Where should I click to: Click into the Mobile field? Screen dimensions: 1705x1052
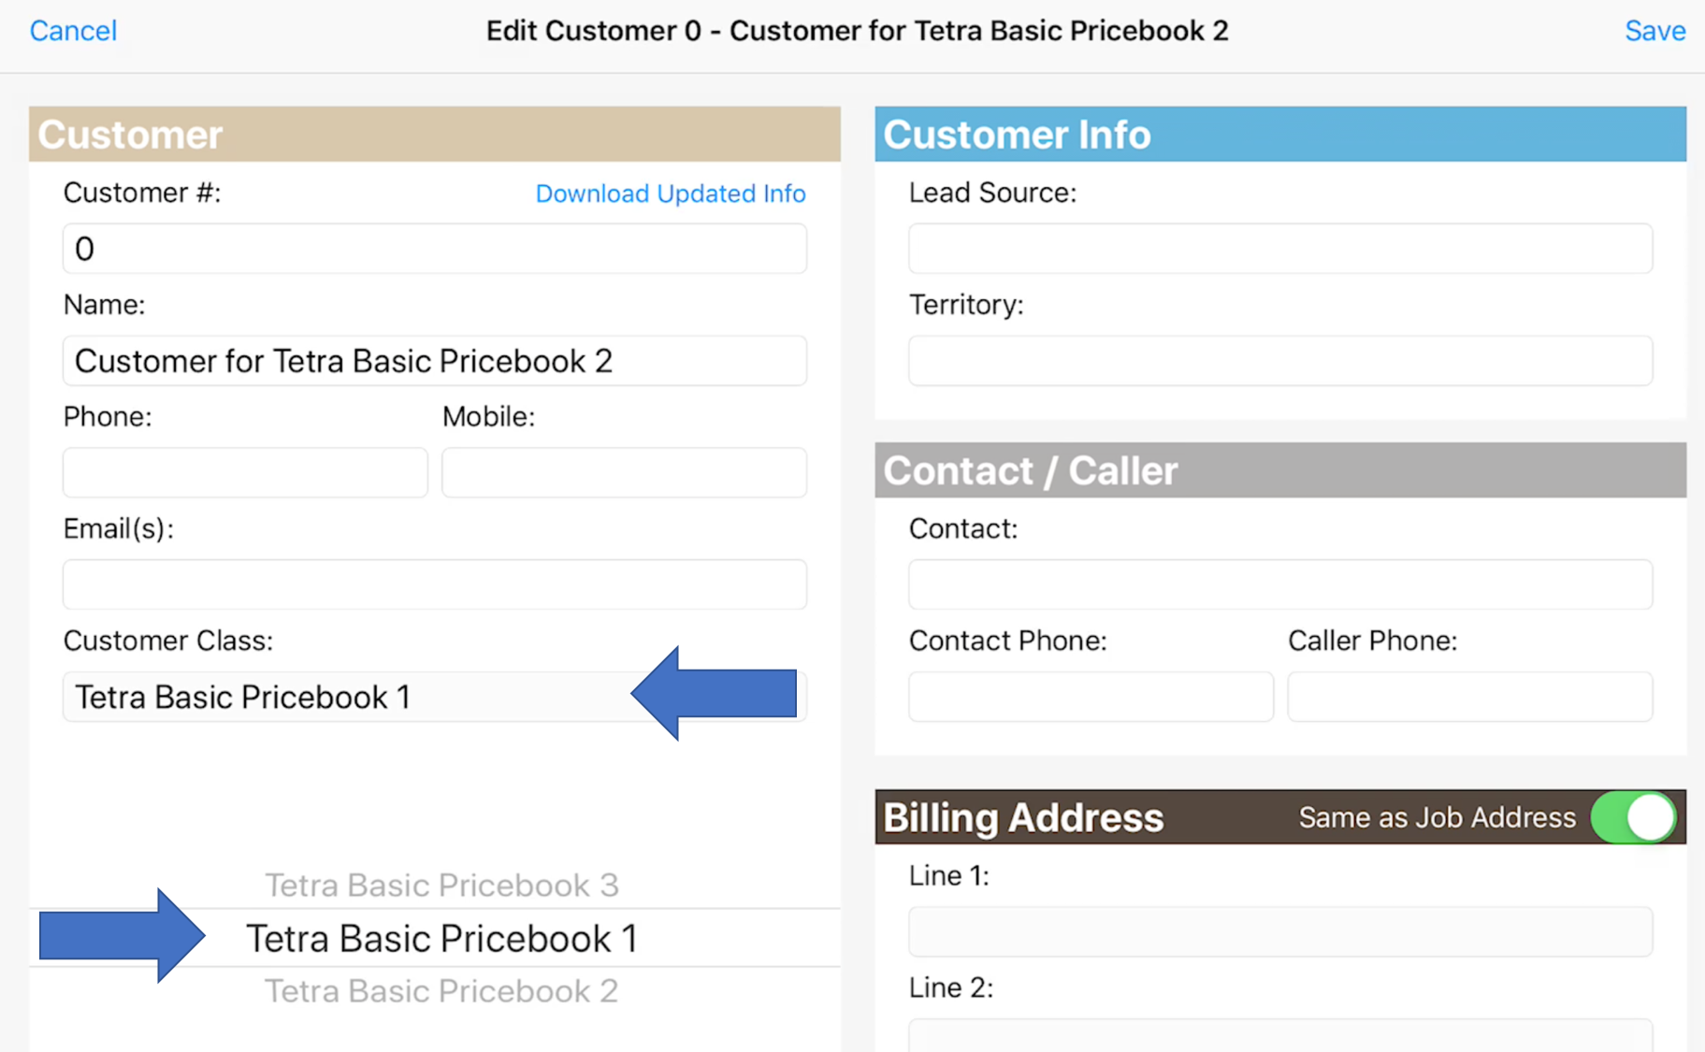[x=625, y=472]
